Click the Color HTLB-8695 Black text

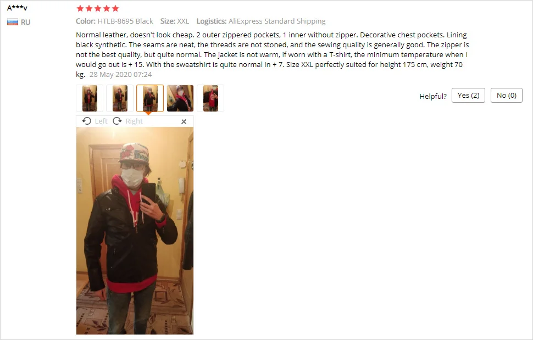point(114,21)
